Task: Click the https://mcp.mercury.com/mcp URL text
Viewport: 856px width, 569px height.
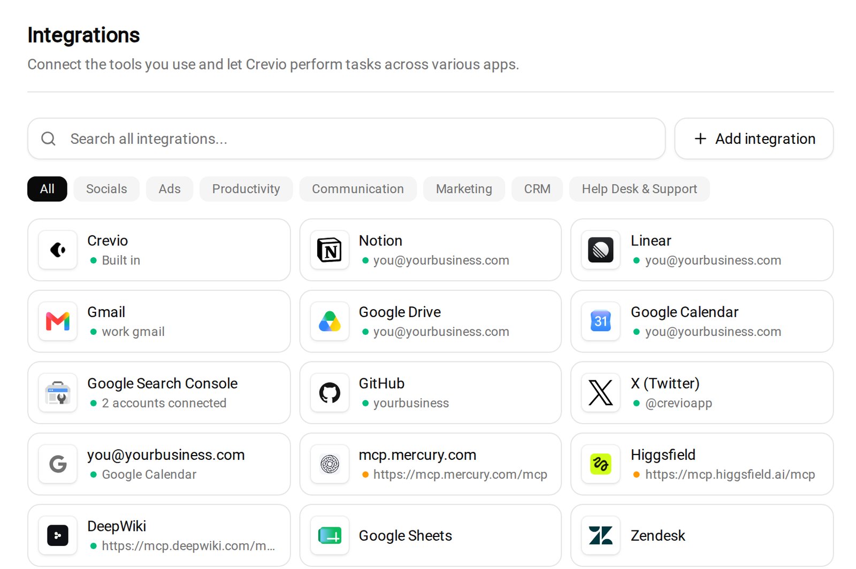Action: (460, 474)
